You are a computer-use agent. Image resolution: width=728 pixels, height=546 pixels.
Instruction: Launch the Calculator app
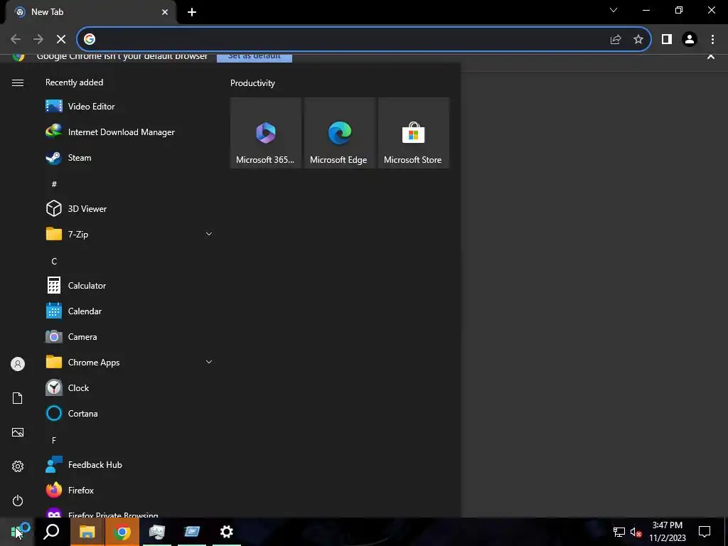click(x=129, y=286)
